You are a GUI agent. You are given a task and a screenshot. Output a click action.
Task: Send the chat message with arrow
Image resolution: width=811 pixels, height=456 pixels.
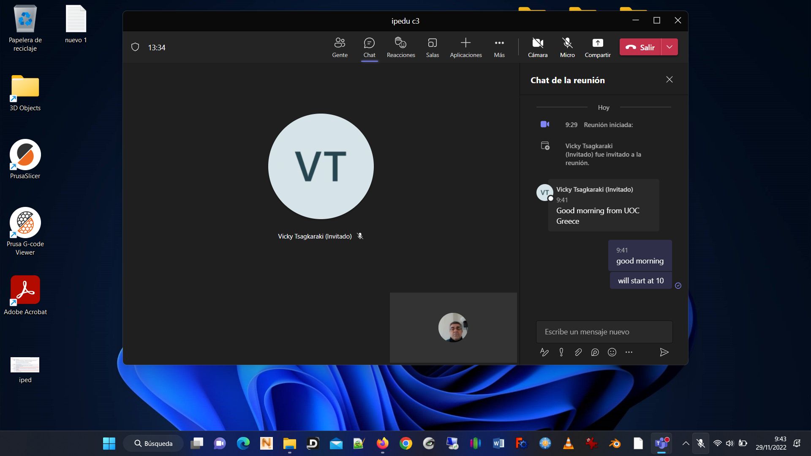coord(664,352)
